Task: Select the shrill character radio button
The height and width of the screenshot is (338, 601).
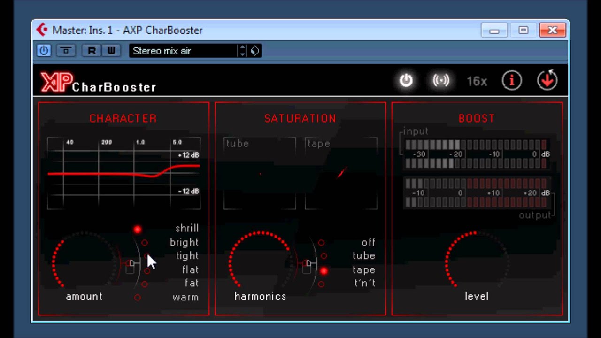Action: pos(137,229)
